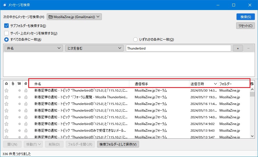
Task: Star the message dated 2024/05/15 20:1...
Action: pos(6,111)
